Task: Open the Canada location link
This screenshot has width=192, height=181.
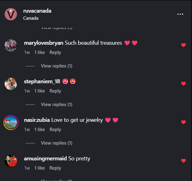Action: [31, 18]
